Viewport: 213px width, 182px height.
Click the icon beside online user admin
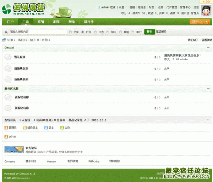coord(6,136)
